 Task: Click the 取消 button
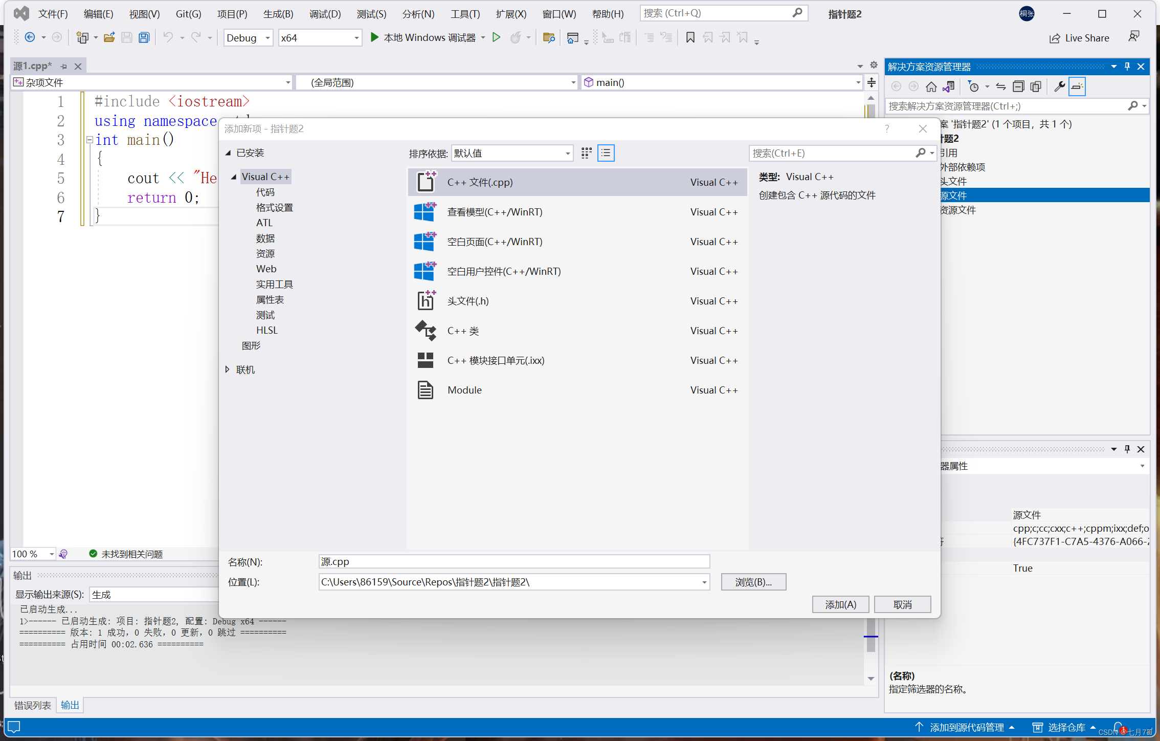(902, 604)
